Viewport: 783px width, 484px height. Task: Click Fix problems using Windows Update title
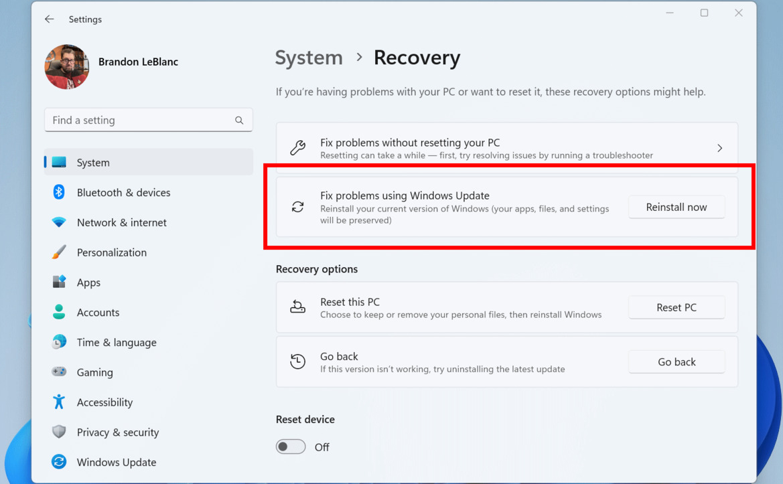pyautogui.click(x=405, y=195)
